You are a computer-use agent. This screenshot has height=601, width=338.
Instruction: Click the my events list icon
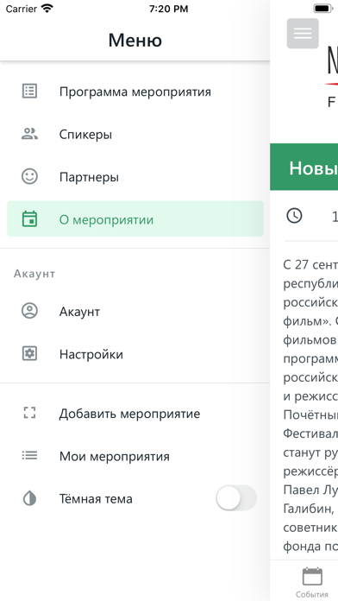pos(29,455)
